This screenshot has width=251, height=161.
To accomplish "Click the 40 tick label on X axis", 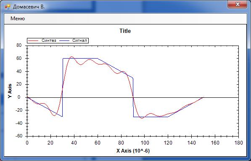I will 74,143.
